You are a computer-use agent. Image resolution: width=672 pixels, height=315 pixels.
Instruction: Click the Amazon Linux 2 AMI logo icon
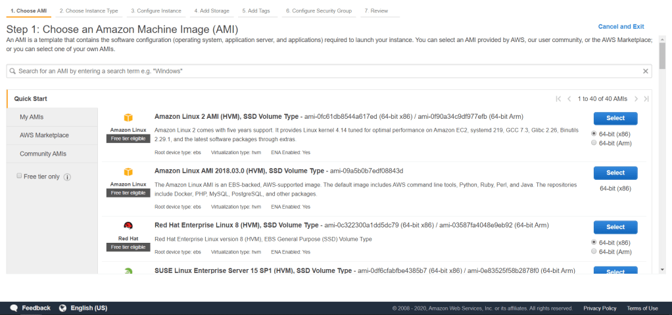point(128,119)
